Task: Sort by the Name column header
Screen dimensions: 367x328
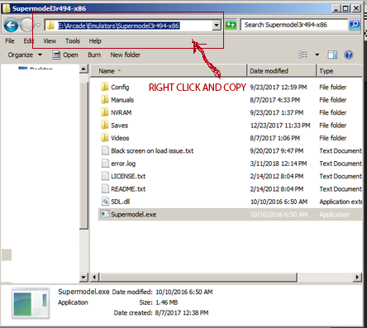Action: pyautogui.click(x=169, y=71)
